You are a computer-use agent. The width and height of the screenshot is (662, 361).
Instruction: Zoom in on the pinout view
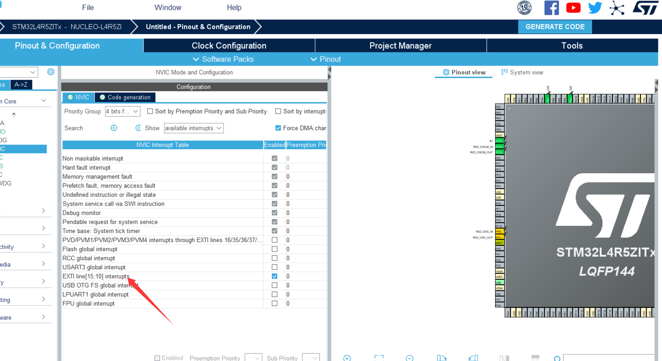[x=347, y=358]
